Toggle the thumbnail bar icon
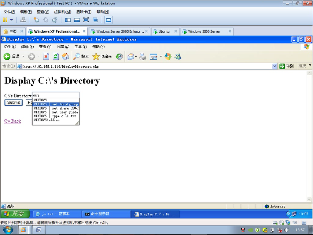This screenshot has height=235, width=313. coord(77,20)
